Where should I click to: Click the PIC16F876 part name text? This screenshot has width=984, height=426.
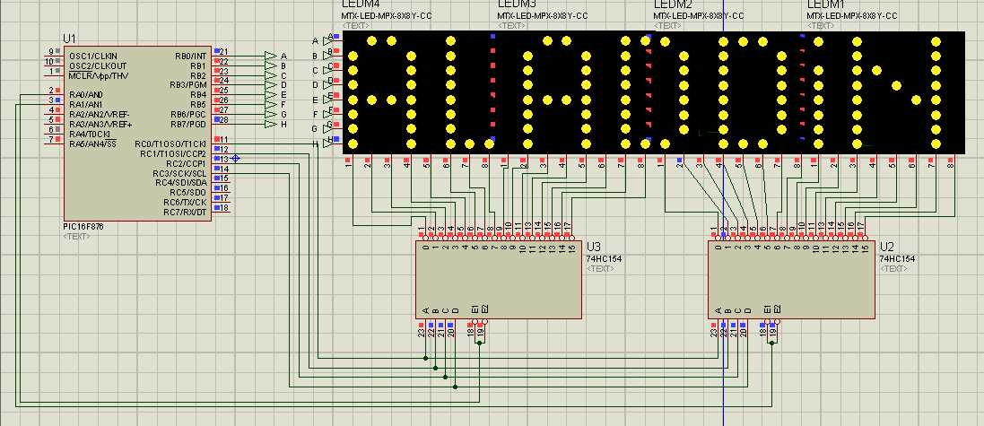84,227
